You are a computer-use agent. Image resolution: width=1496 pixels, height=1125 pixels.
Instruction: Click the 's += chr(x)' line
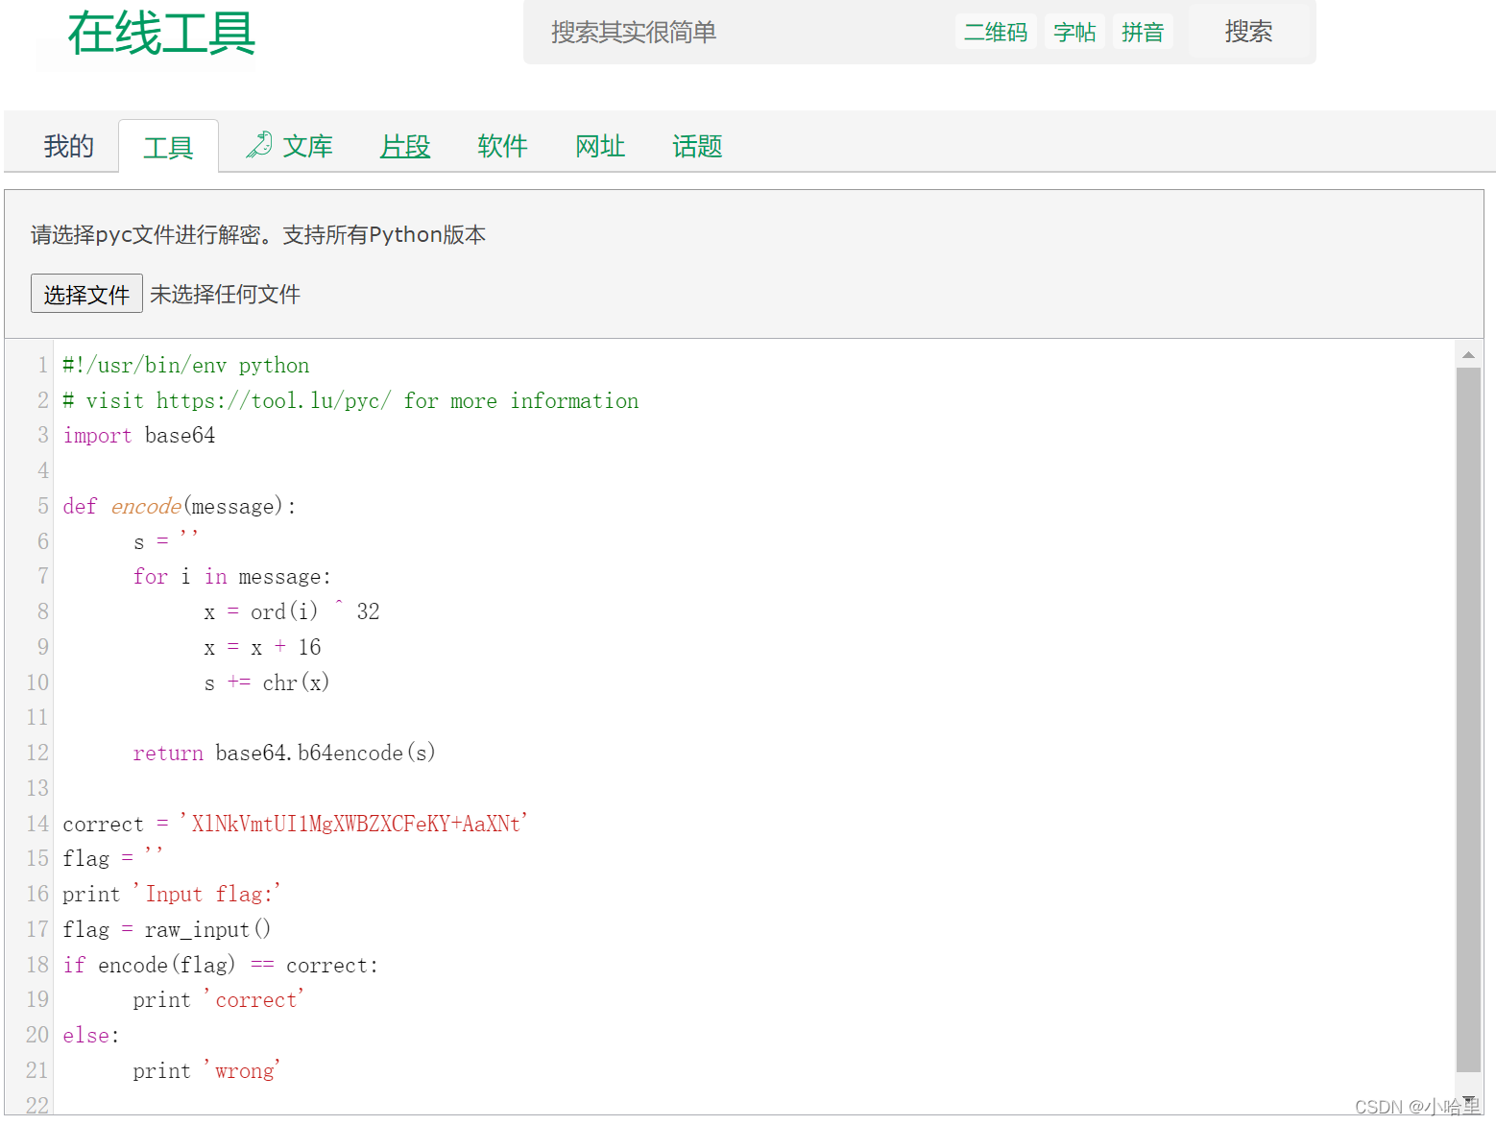267,682
